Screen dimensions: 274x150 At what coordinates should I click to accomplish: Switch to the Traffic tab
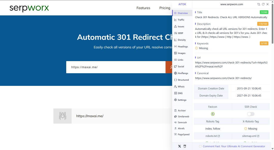182,20
